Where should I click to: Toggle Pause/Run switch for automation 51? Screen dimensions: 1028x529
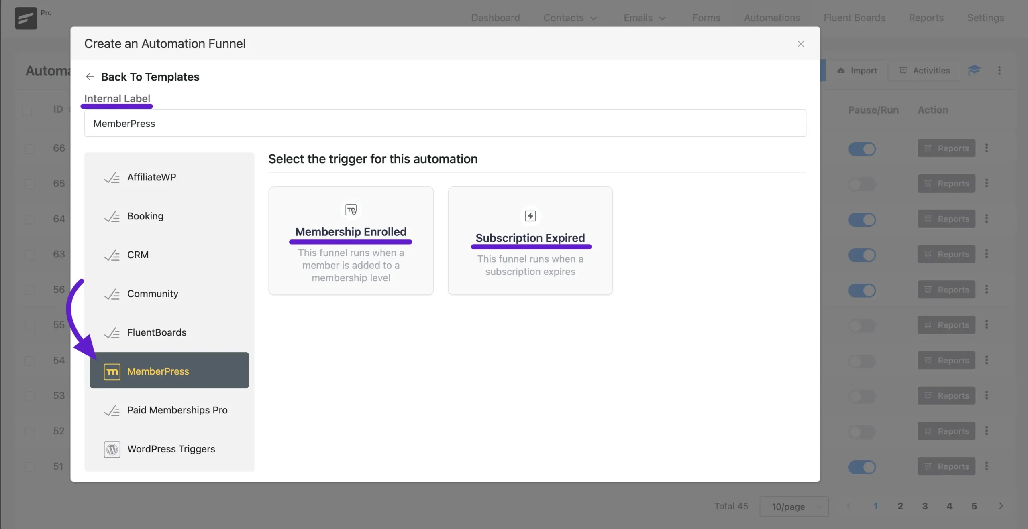(862, 467)
